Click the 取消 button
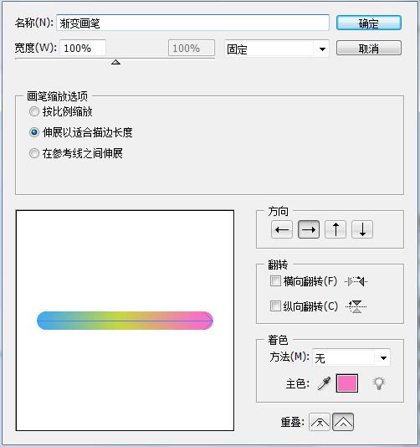Image resolution: width=420 pixels, height=447 pixels. tap(369, 49)
